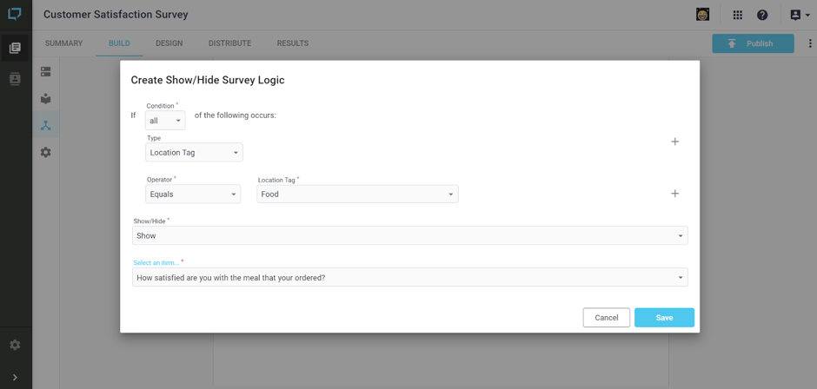
Task: Click the app logo icon in the sidebar
Action: click(15, 14)
